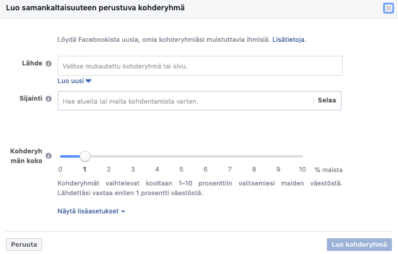Open the Luo uusi dropdown
398x254 pixels.
pos(74,81)
